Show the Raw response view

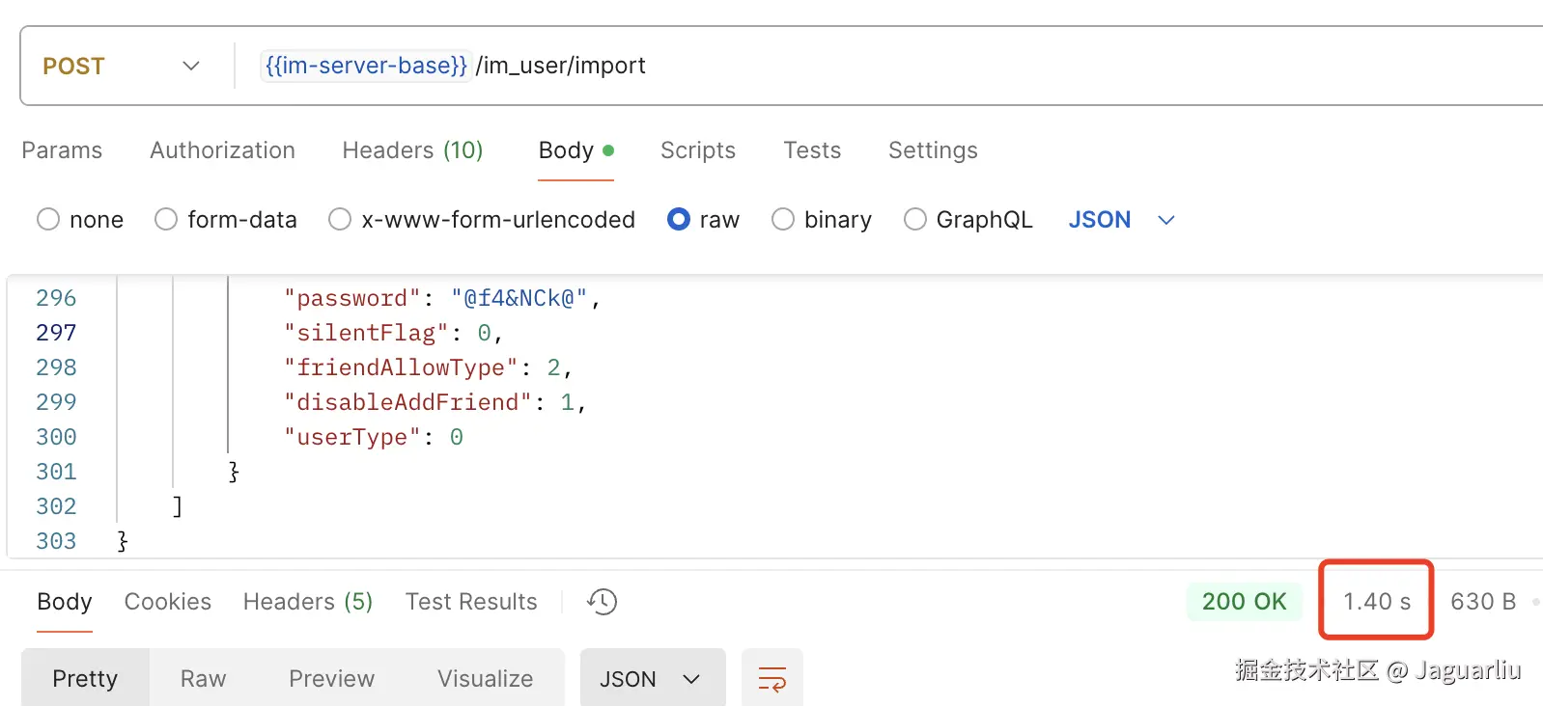(x=203, y=679)
